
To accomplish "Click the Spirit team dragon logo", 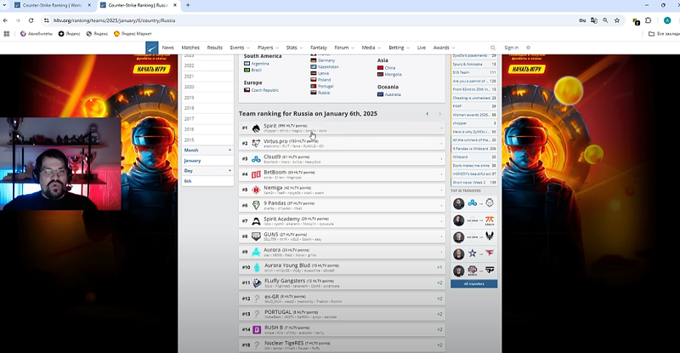I will (x=257, y=128).
